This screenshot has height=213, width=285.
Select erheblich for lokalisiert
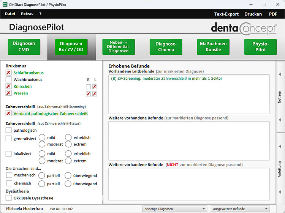(68, 154)
